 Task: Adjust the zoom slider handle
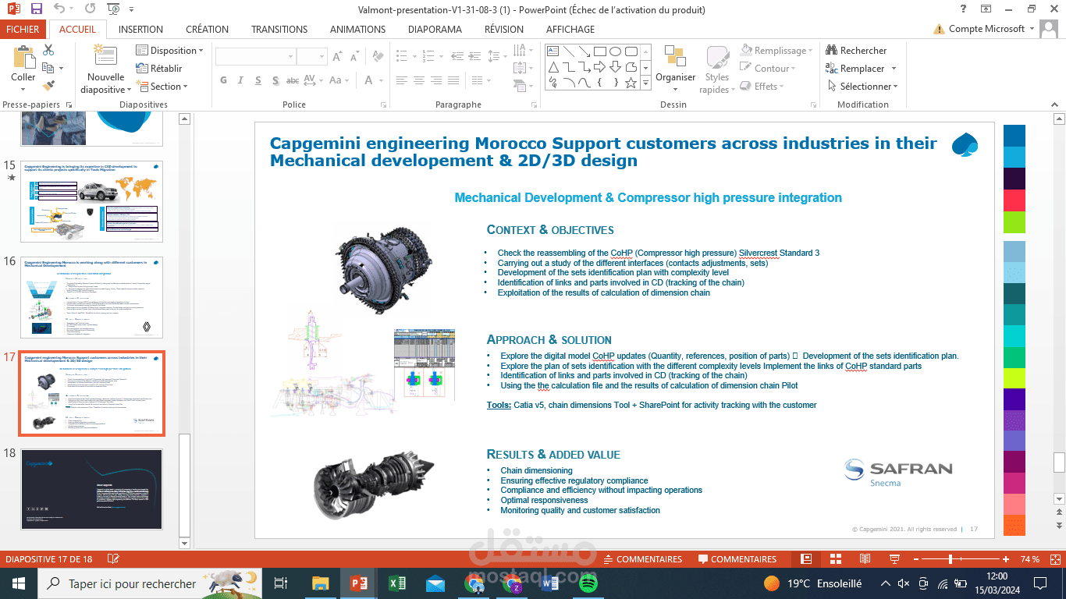951,559
